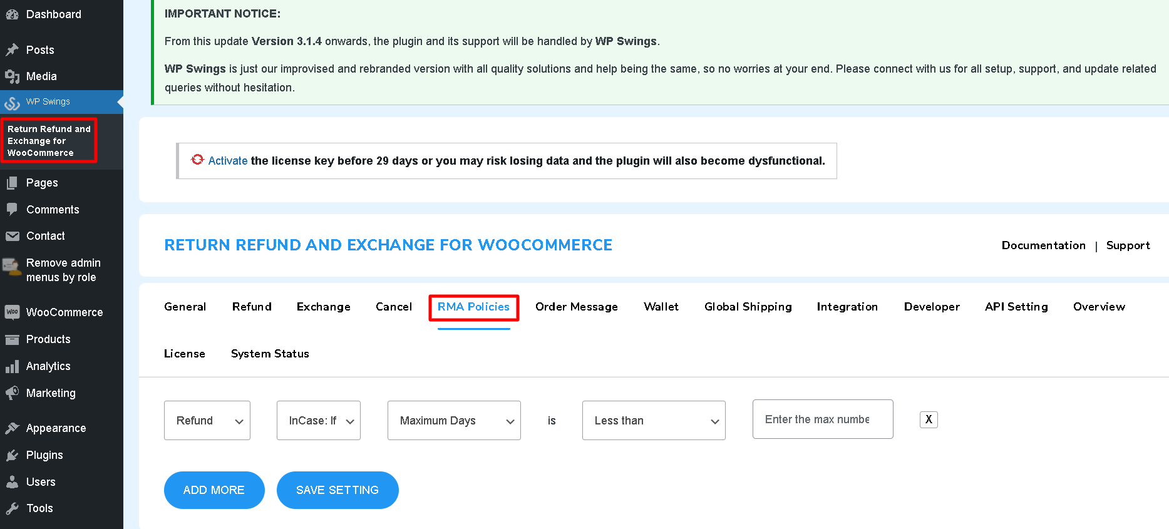Viewport: 1169px width, 529px height.
Task: Click the Plugins plug icon
Action: tap(12, 455)
